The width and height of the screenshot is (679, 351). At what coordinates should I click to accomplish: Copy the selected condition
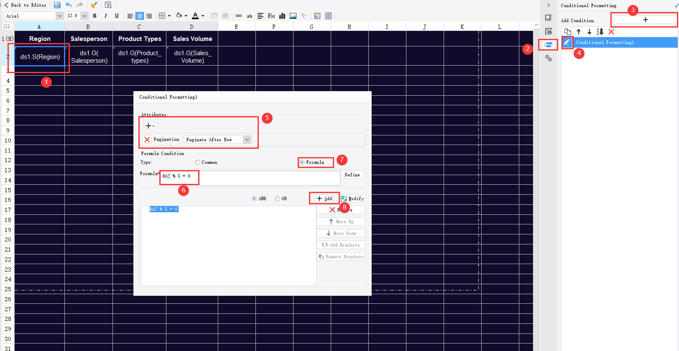tap(567, 32)
